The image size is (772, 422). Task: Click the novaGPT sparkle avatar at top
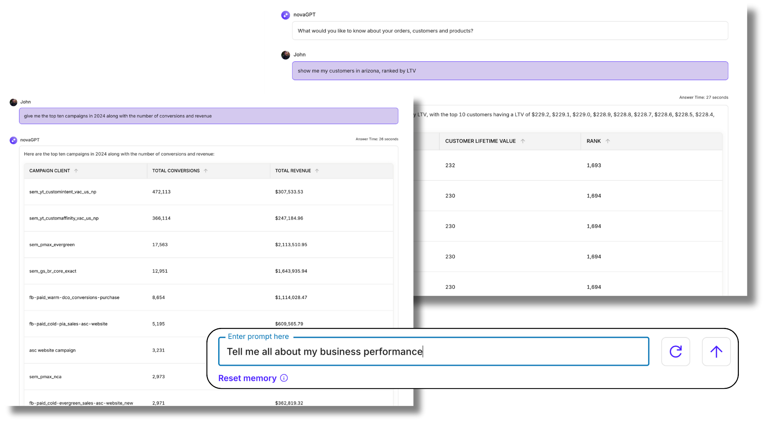click(285, 15)
